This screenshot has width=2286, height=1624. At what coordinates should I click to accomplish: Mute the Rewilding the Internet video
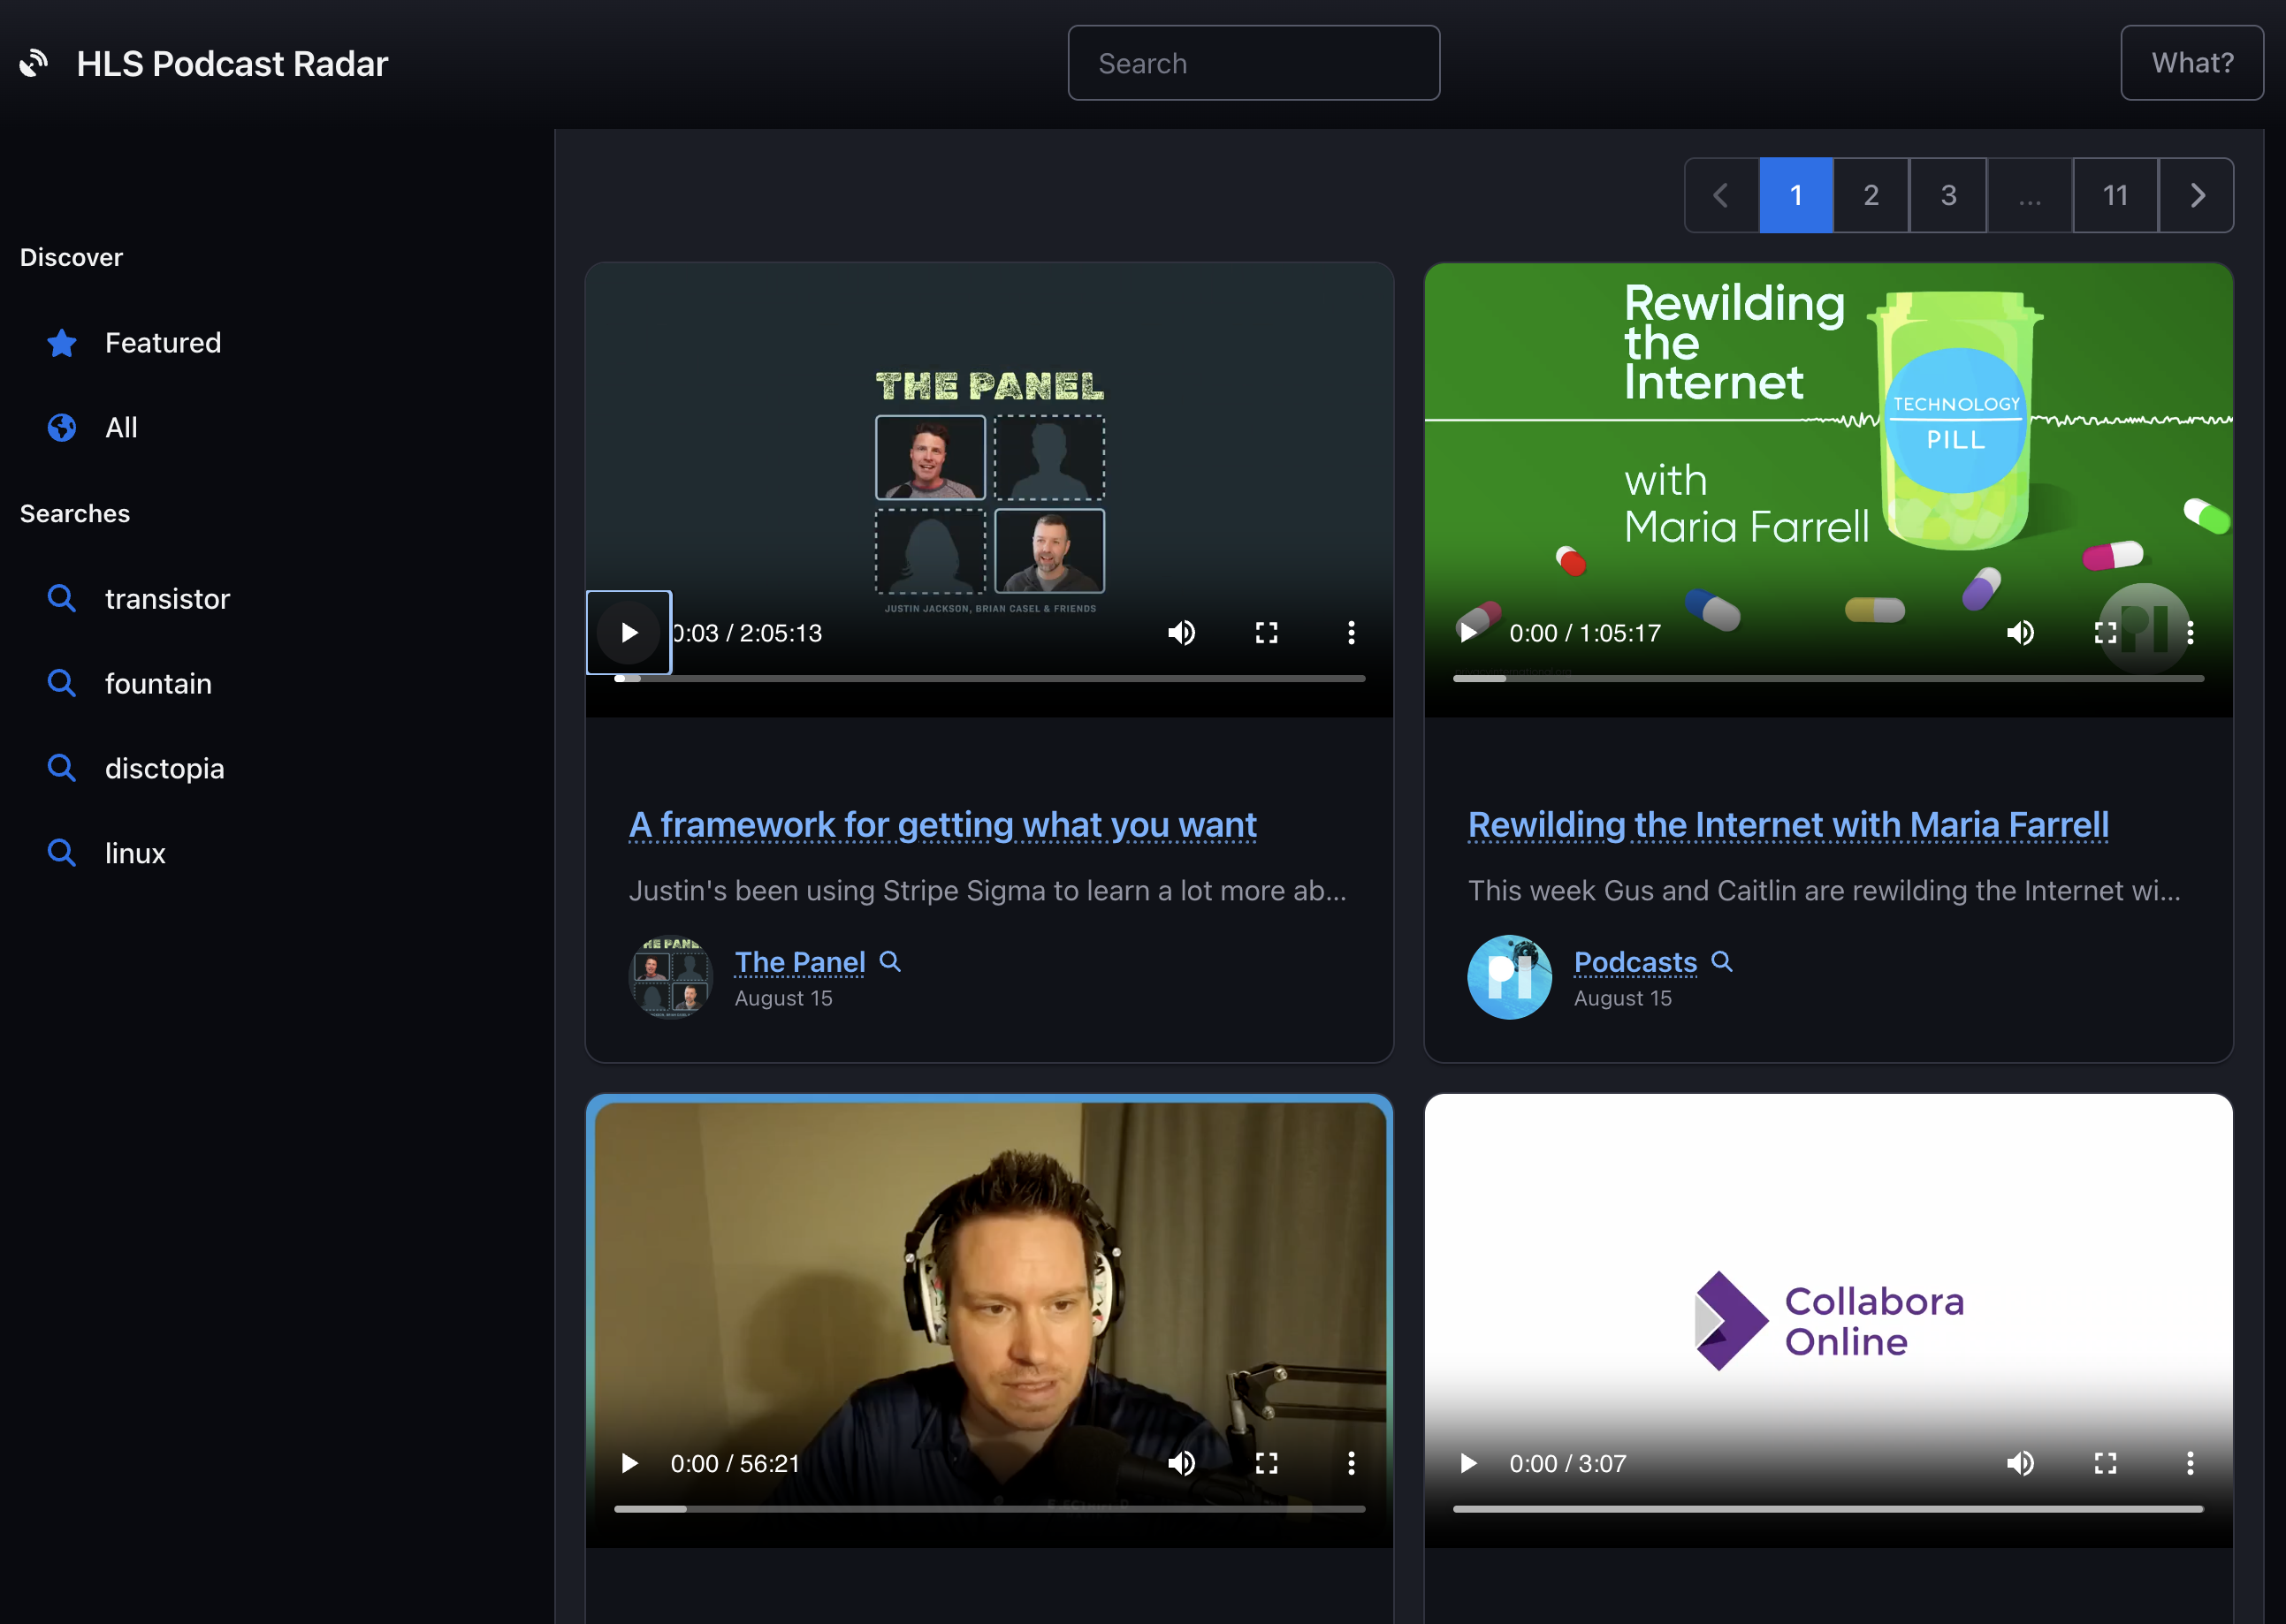pos(2020,632)
